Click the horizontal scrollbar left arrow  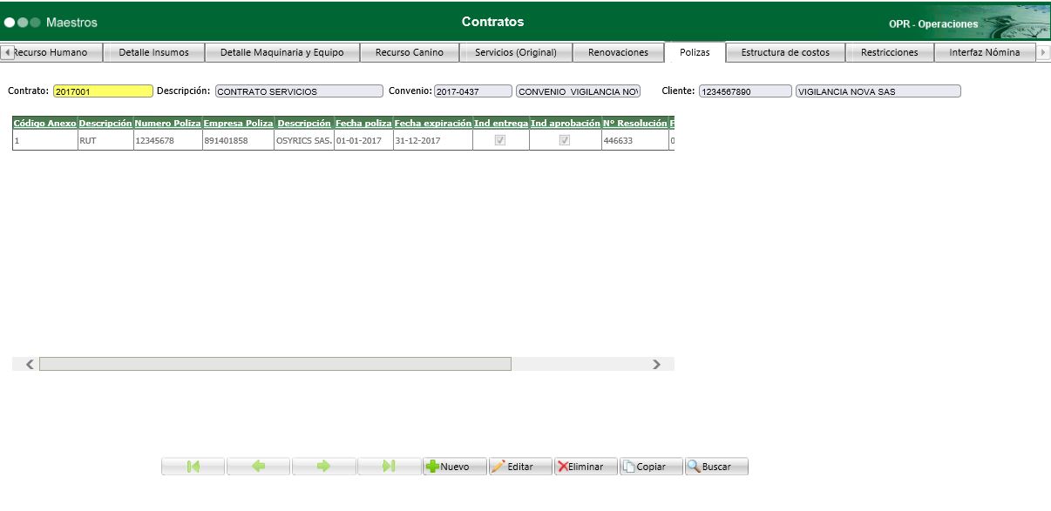click(30, 364)
